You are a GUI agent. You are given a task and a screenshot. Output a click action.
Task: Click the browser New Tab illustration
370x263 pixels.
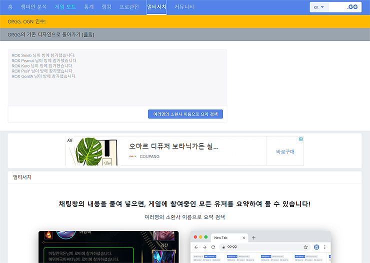pos(260,247)
